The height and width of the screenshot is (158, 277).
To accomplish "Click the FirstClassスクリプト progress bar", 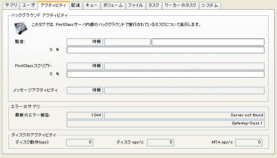I will 166,74.
